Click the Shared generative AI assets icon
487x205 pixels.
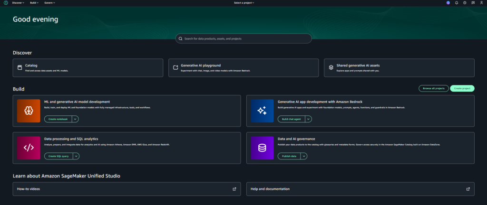(331, 67)
